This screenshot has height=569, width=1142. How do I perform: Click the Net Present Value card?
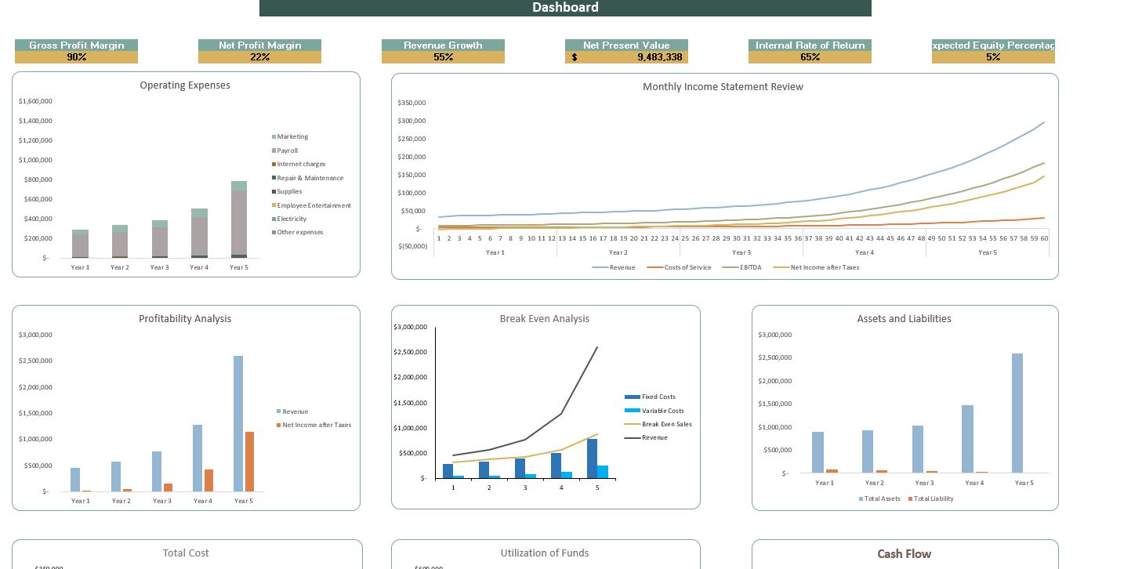pos(626,51)
